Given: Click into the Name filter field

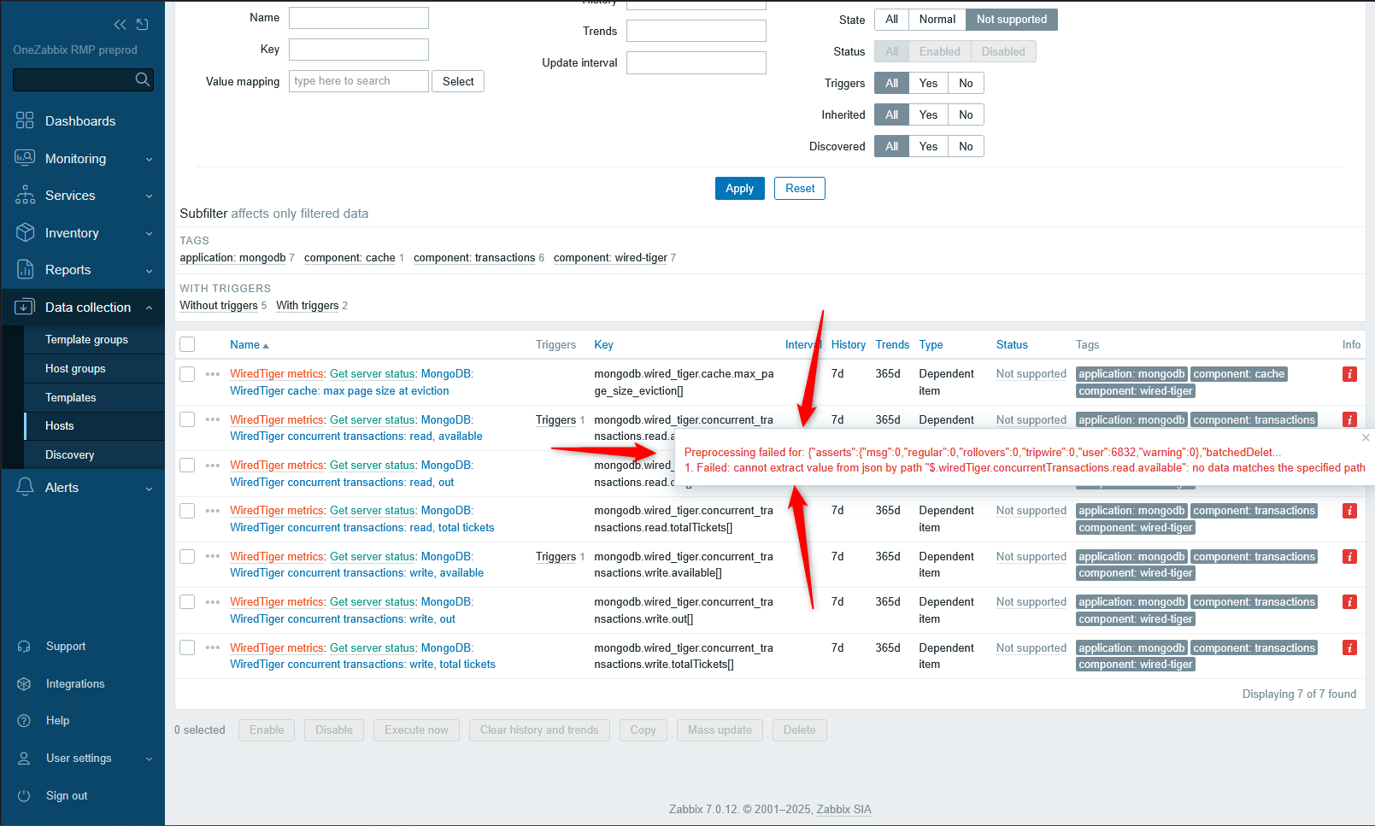Looking at the screenshot, I should click(x=358, y=18).
